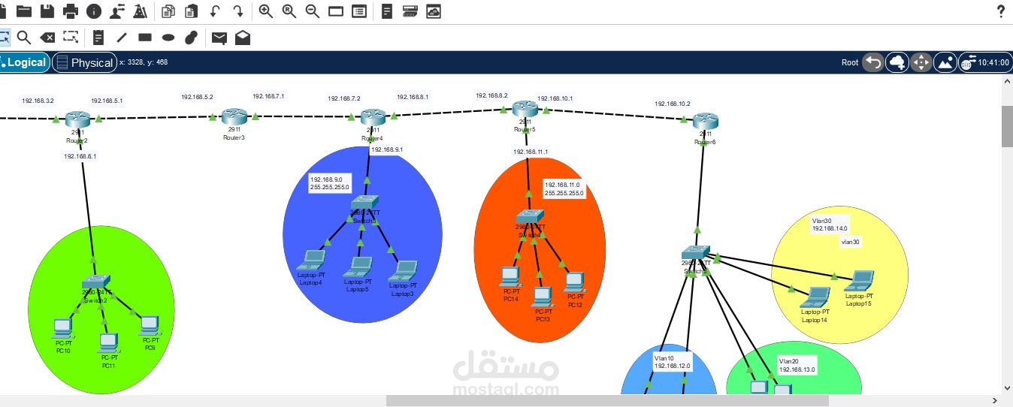Viewport: 1013px width, 407px height.
Task: Select the Draw Rectangle tool
Action: click(145, 37)
